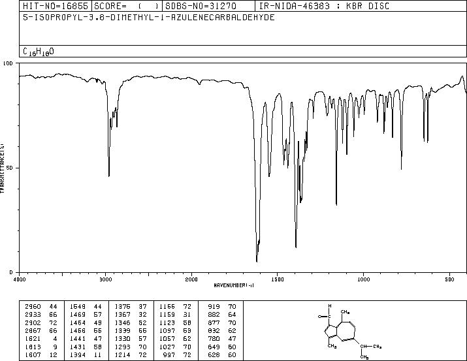Click the IR-NIDA-46383 : KBR DISC label
Screen dimensions: 467x361
tap(325, 6)
